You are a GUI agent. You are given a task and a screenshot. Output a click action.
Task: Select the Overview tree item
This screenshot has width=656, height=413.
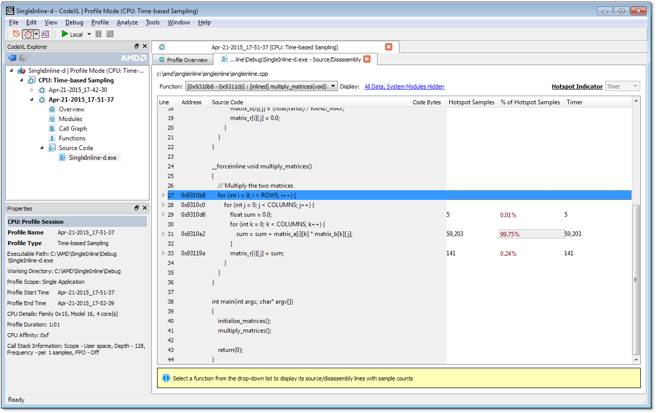tap(72, 109)
